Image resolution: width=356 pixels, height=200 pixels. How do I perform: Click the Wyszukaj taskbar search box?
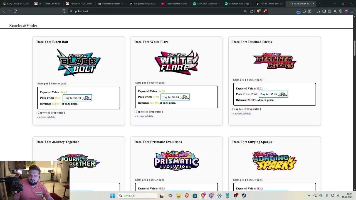click(x=137, y=196)
